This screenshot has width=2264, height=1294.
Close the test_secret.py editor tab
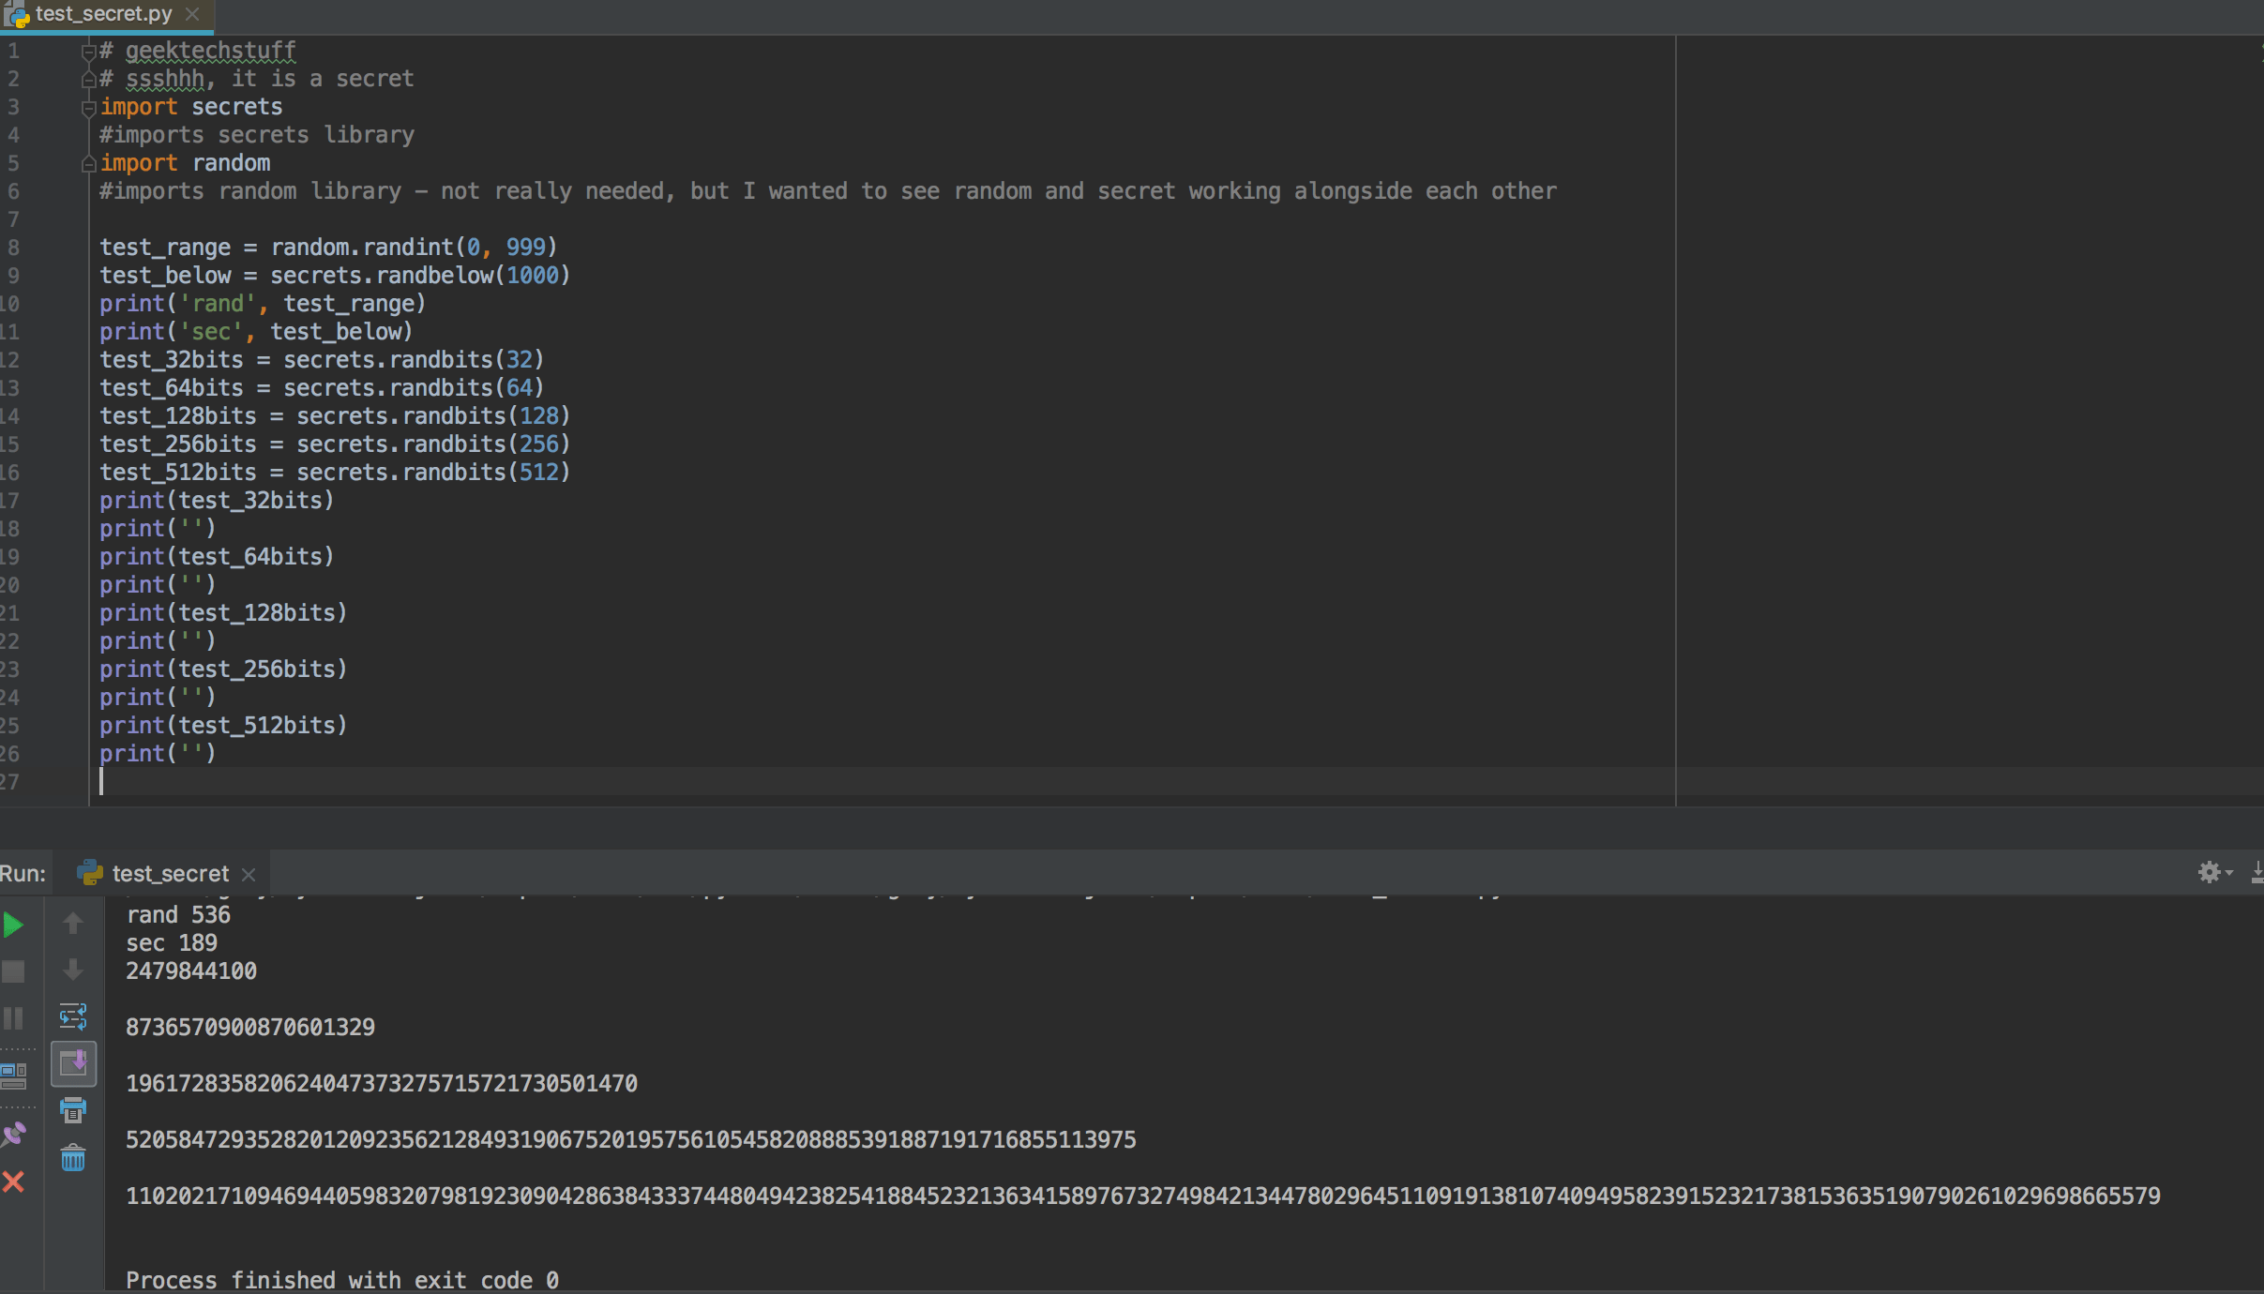click(x=193, y=14)
